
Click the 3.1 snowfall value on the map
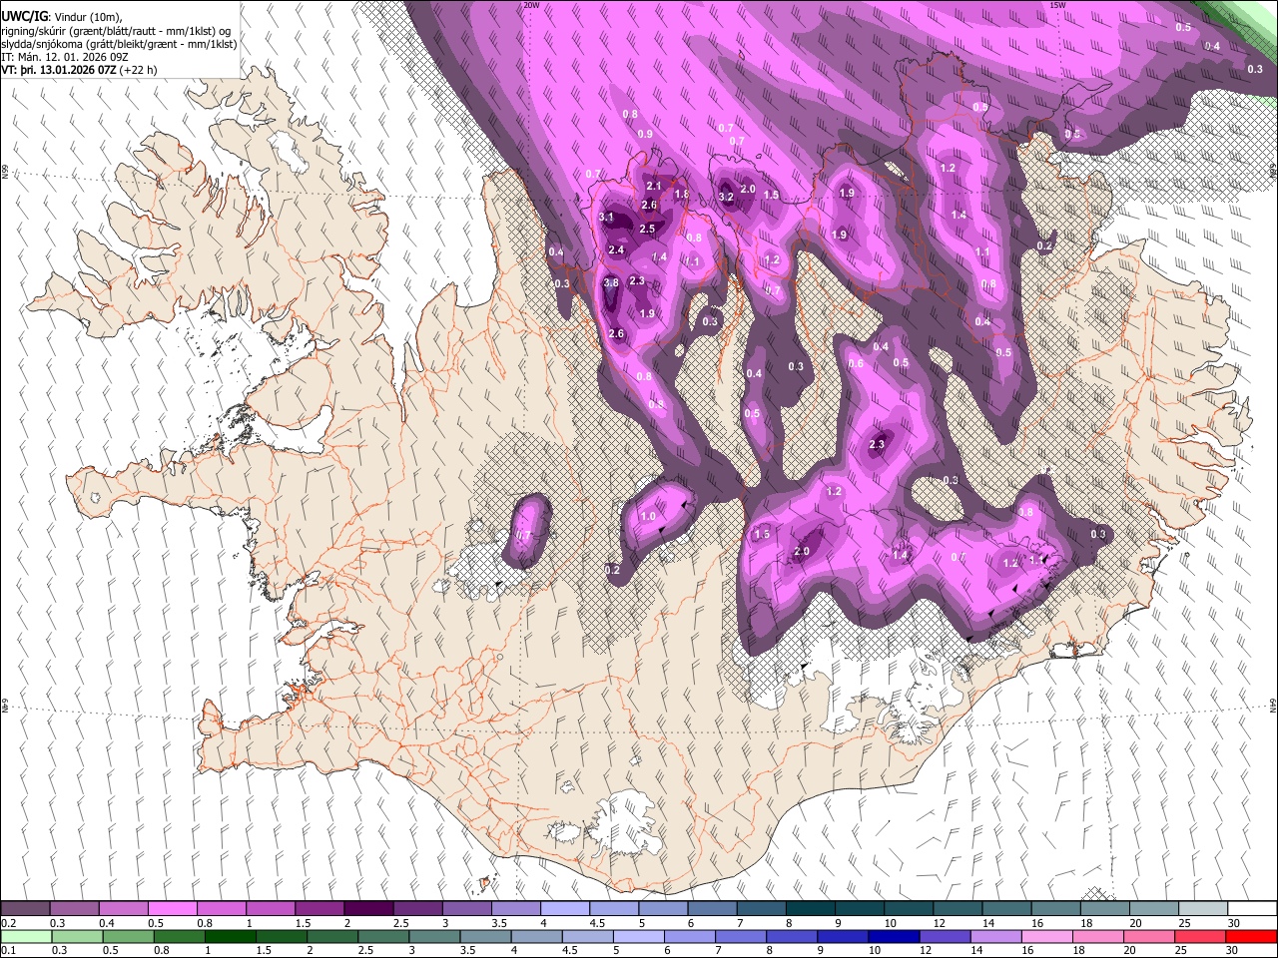coord(606,217)
